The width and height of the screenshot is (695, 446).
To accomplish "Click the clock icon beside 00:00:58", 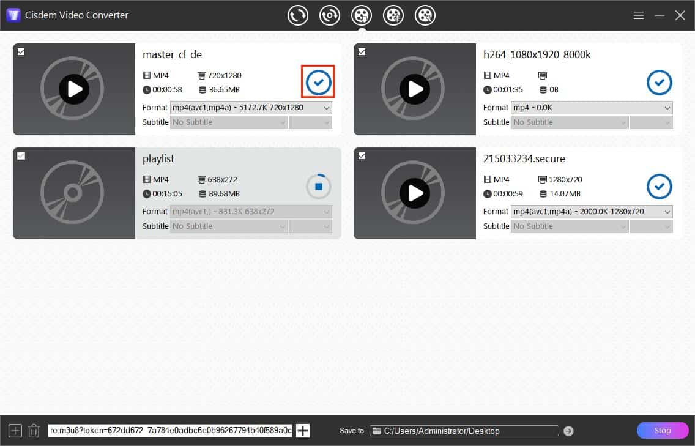I will 147,90.
